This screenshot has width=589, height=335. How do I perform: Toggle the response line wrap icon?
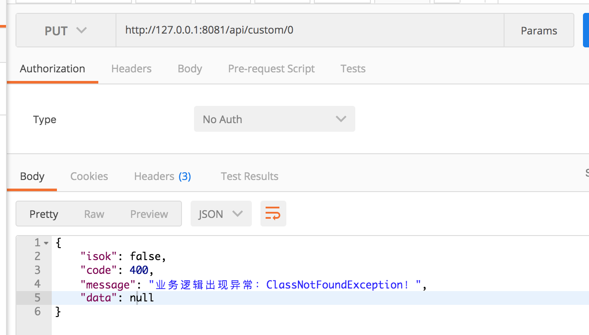click(x=273, y=214)
